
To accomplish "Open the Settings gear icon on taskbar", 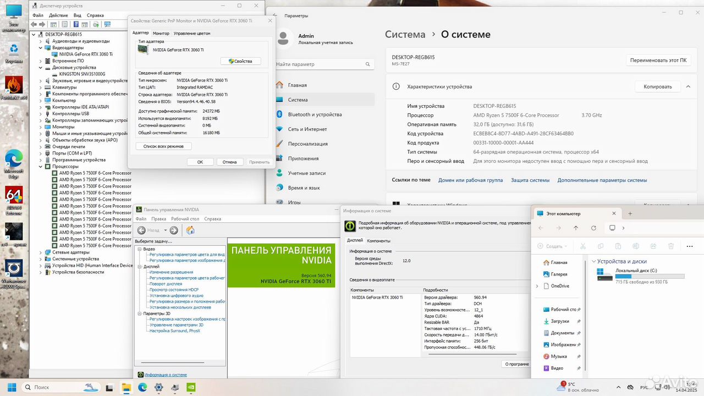I will click(x=158, y=387).
